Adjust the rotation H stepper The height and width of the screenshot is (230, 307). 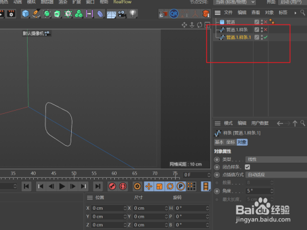pos(208,208)
